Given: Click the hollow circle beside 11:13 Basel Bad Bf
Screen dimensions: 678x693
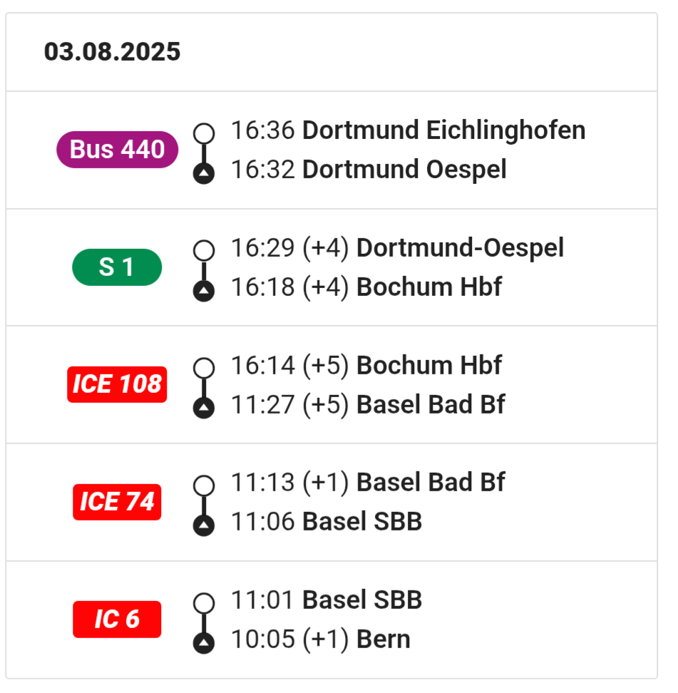Looking at the screenshot, I should (204, 486).
